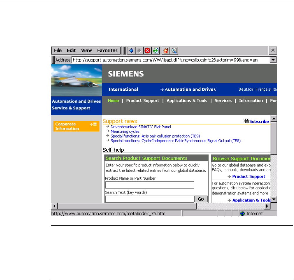Open Driverdownload SIMATIC Flat Panel news
Image resolution: width=294 pixels, height=280 pixels.
tap(141, 127)
